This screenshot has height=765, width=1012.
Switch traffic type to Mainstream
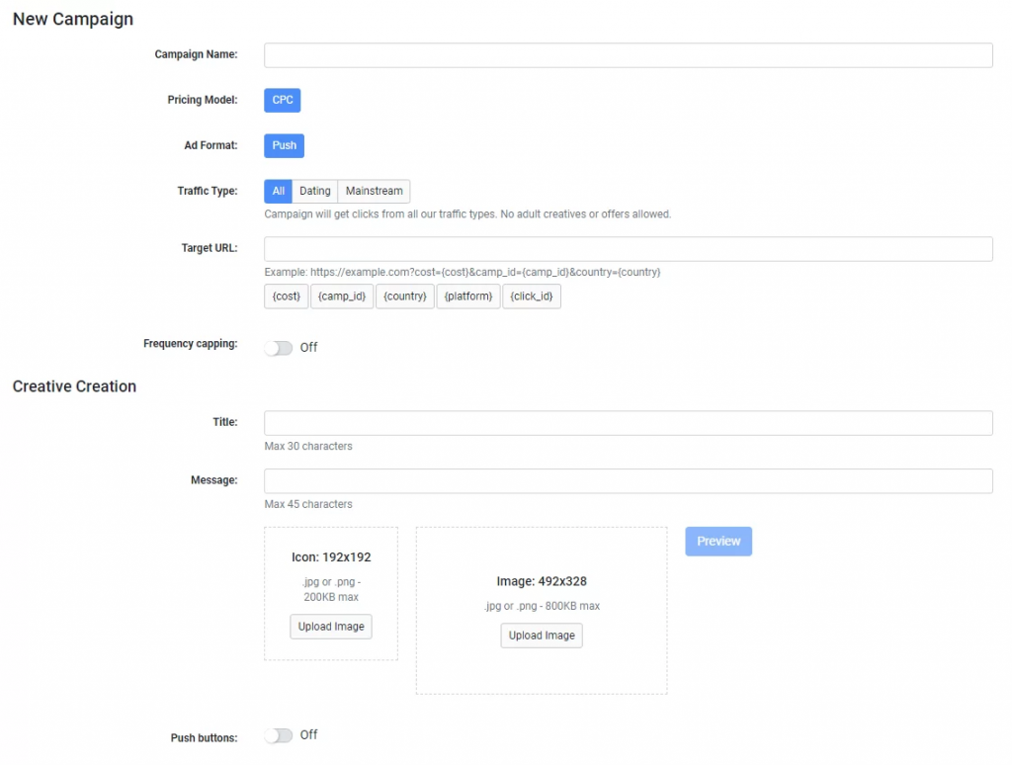click(x=374, y=191)
